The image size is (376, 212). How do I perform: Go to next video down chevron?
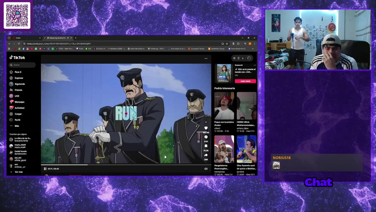coord(206,122)
